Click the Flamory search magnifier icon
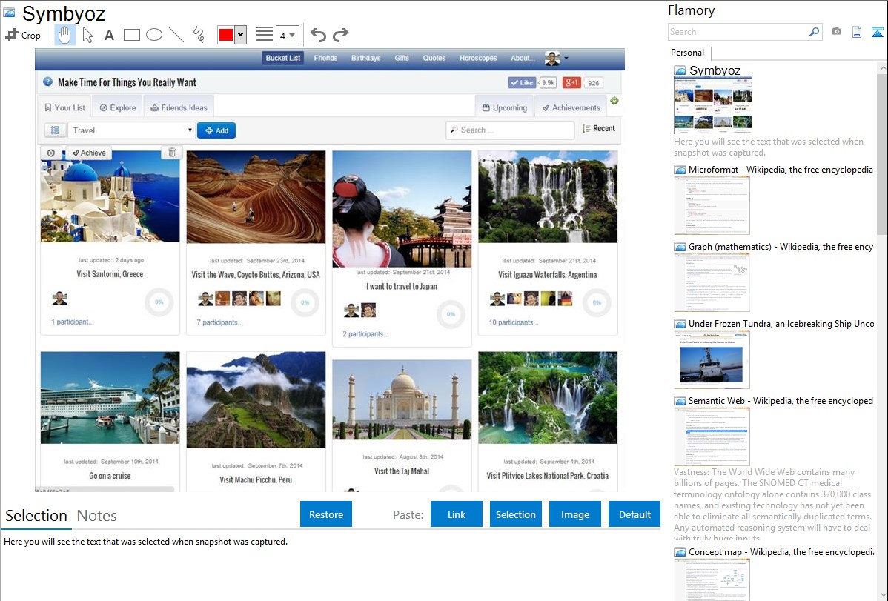This screenshot has height=601, width=888. coord(815,32)
